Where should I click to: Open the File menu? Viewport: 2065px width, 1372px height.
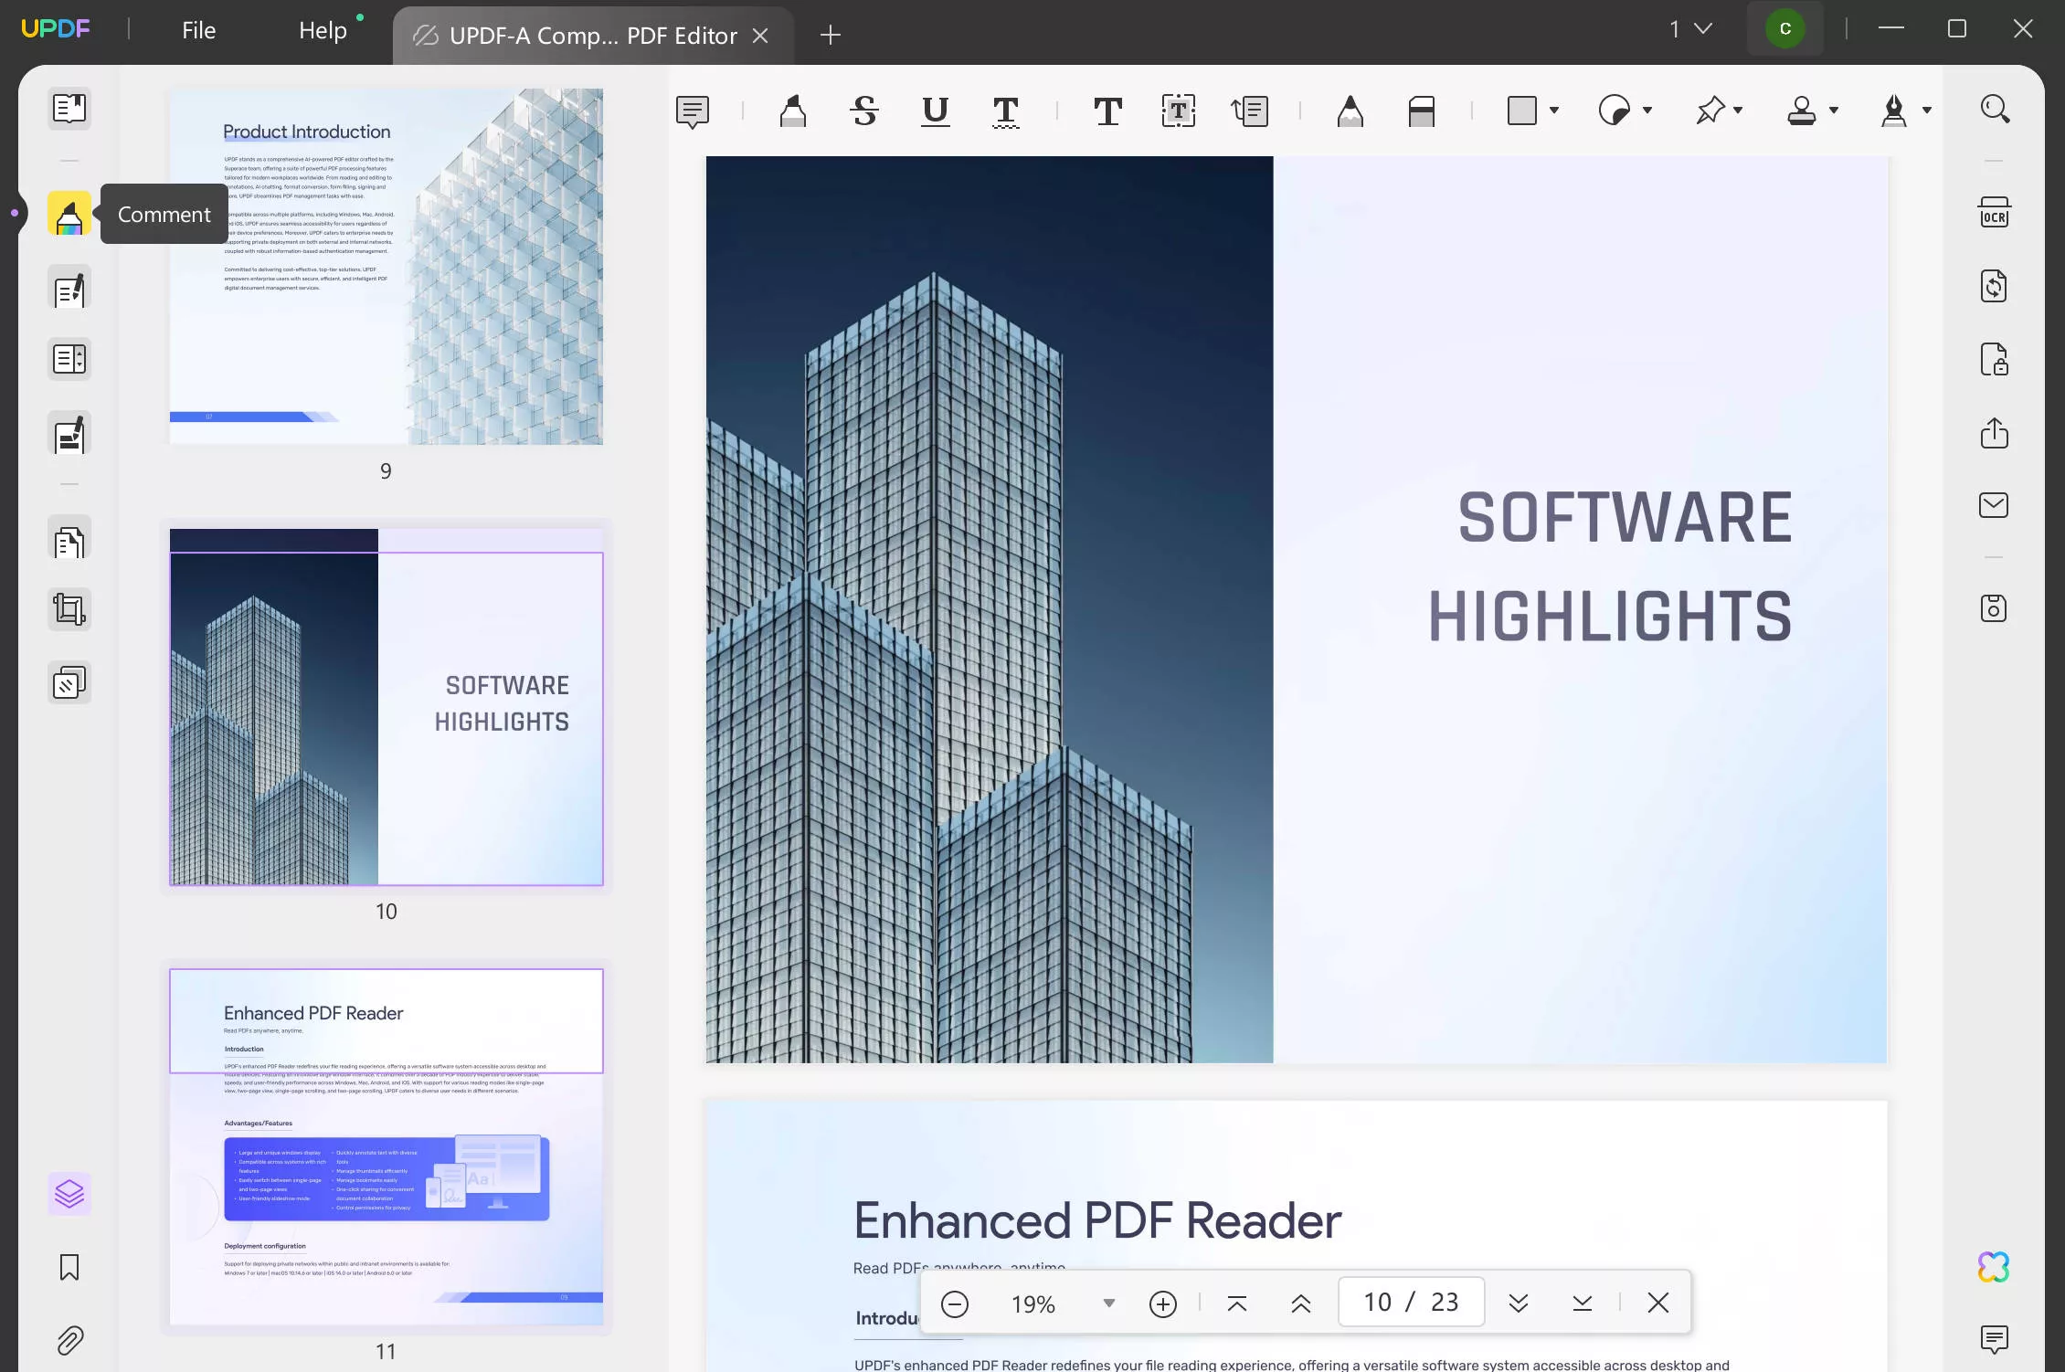198,30
